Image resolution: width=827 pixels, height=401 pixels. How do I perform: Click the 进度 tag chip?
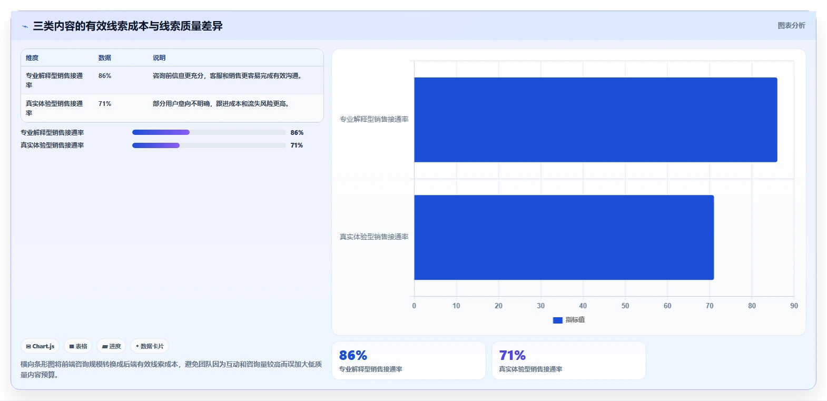pyautogui.click(x=111, y=346)
